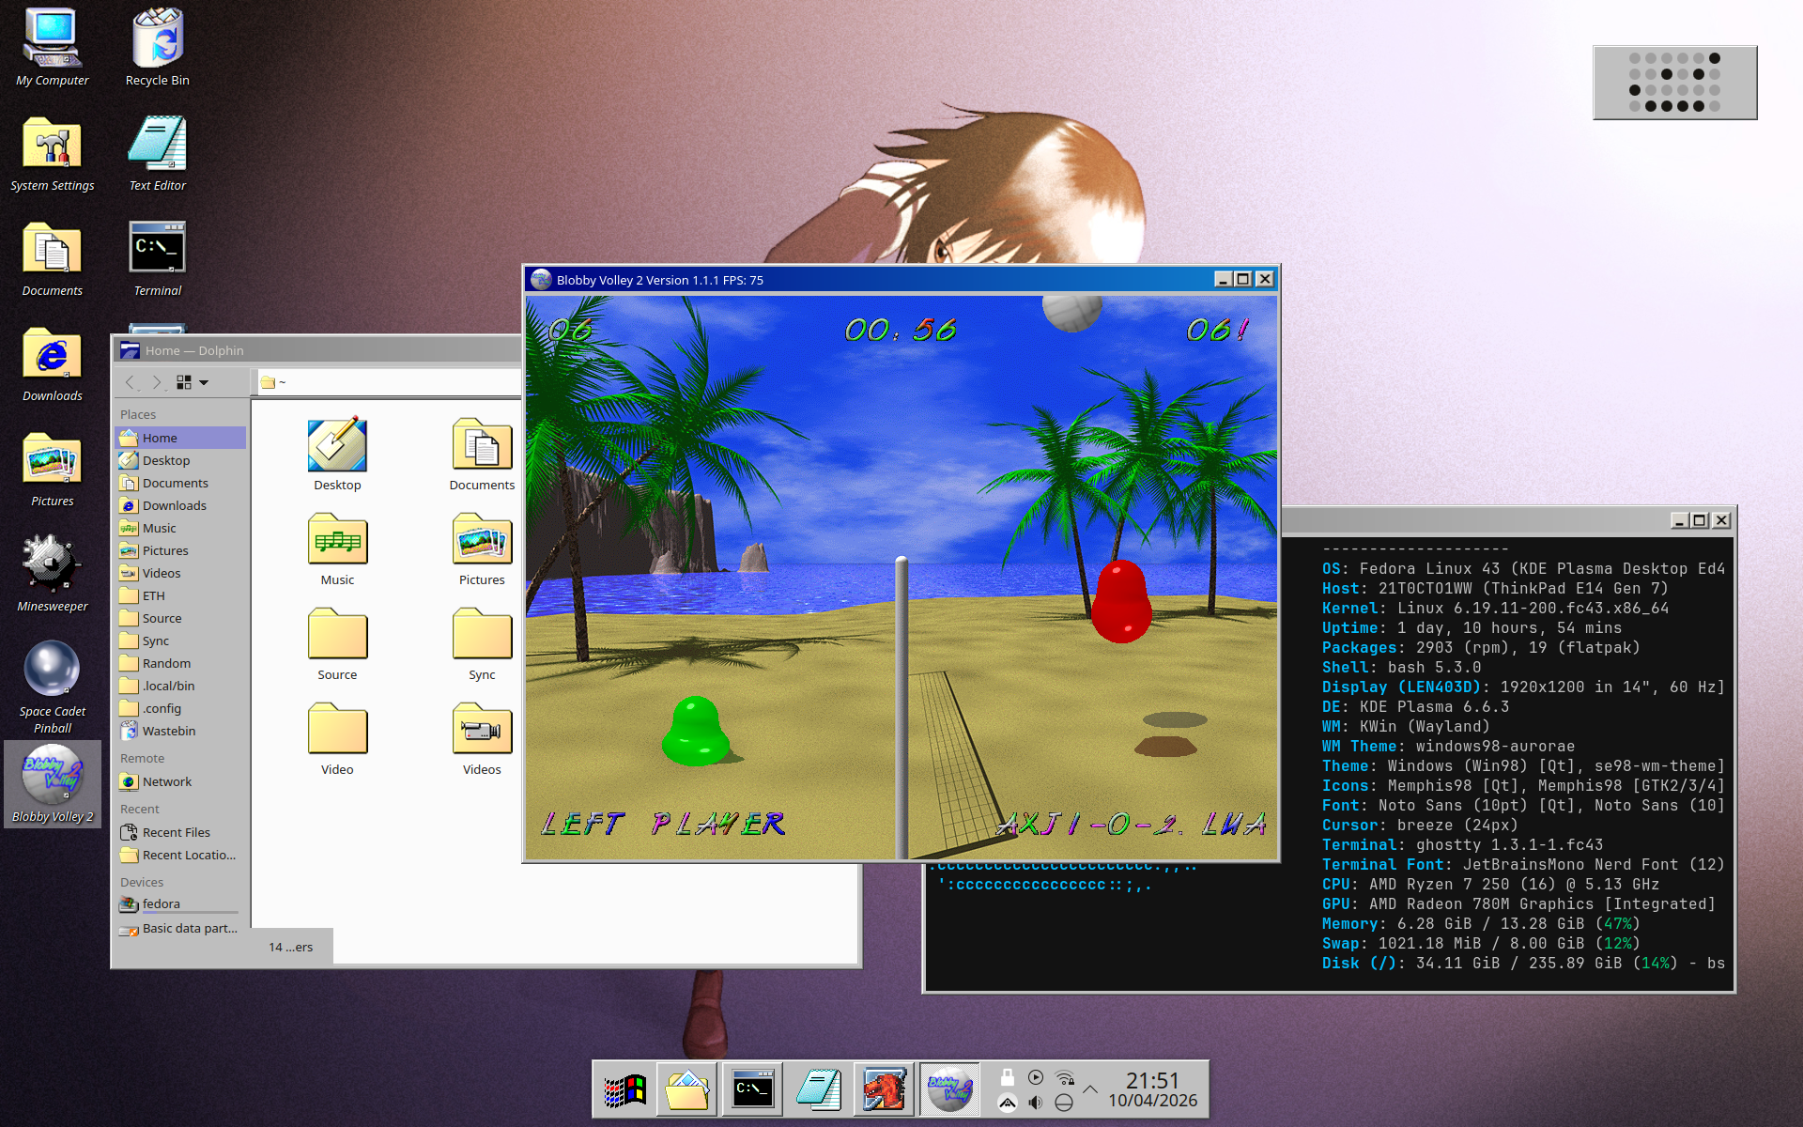Open Recent Files in Dolphin sidebar
Viewport: 1803px width, 1127px height.
[176, 832]
